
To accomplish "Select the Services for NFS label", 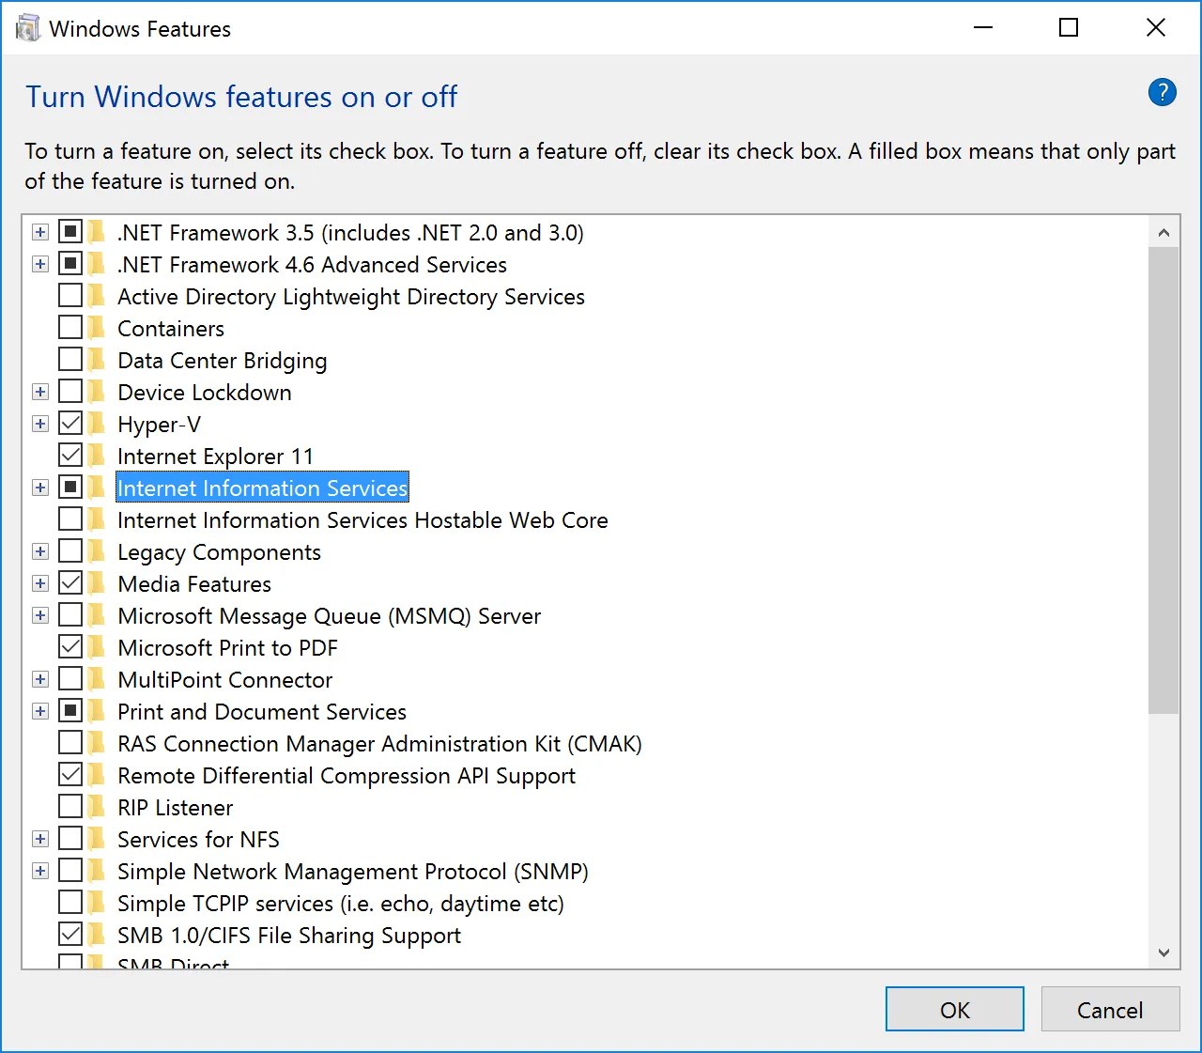I will 198,839.
